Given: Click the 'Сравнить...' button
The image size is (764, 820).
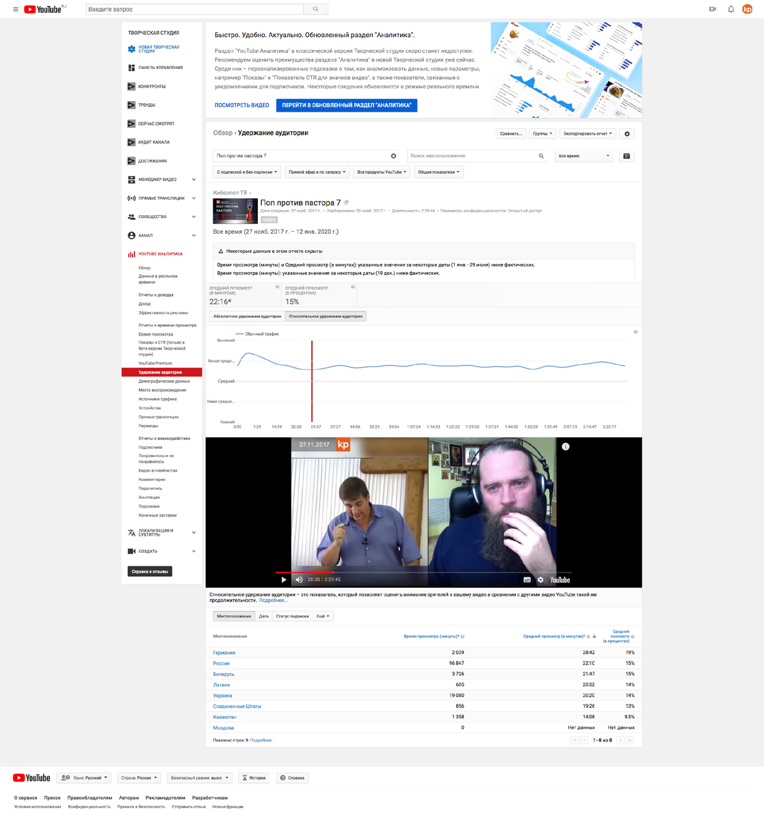Looking at the screenshot, I should coord(511,134).
